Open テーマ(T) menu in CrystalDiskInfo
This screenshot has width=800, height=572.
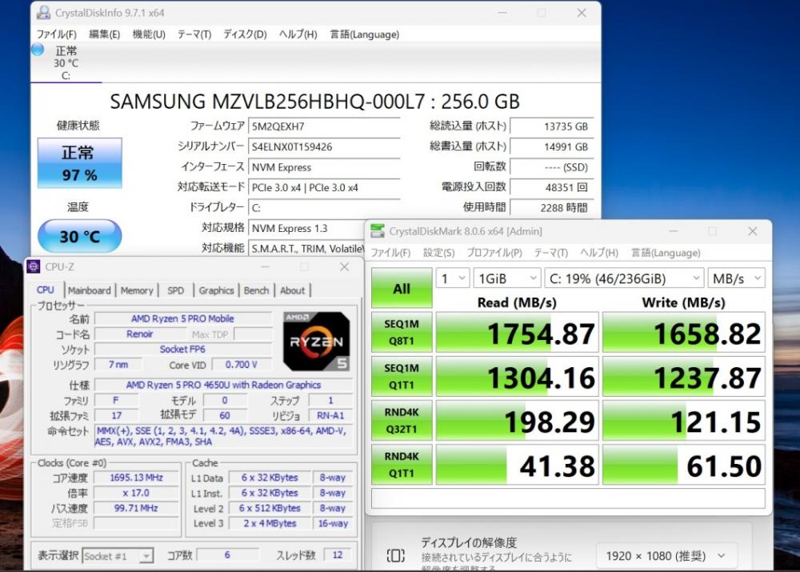194,34
